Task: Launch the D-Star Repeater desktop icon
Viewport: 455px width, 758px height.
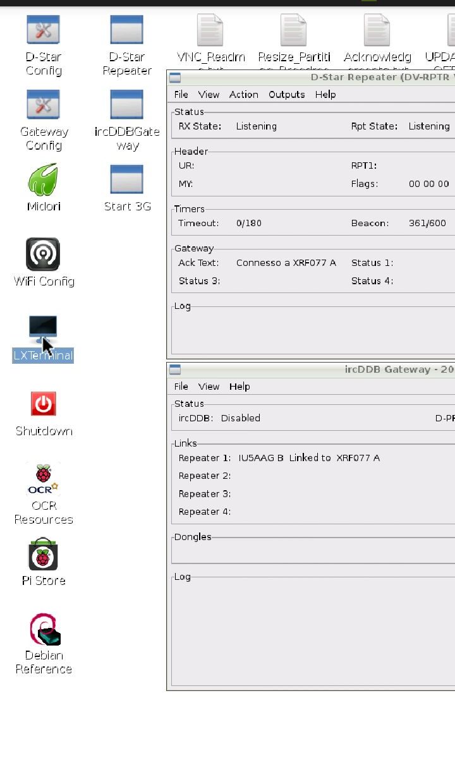Action: [x=126, y=30]
